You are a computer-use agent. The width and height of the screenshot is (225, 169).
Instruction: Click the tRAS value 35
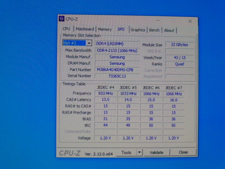tap(128, 119)
